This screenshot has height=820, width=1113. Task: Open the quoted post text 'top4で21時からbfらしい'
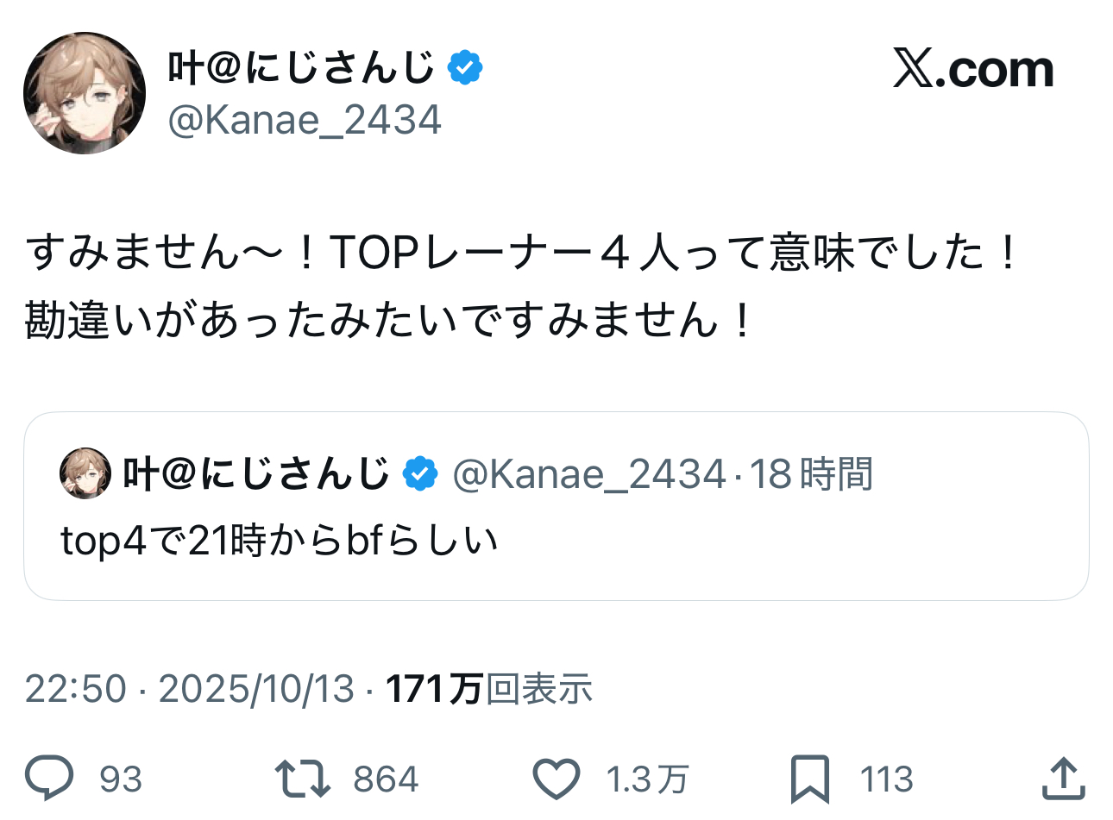pyautogui.click(x=280, y=541)
